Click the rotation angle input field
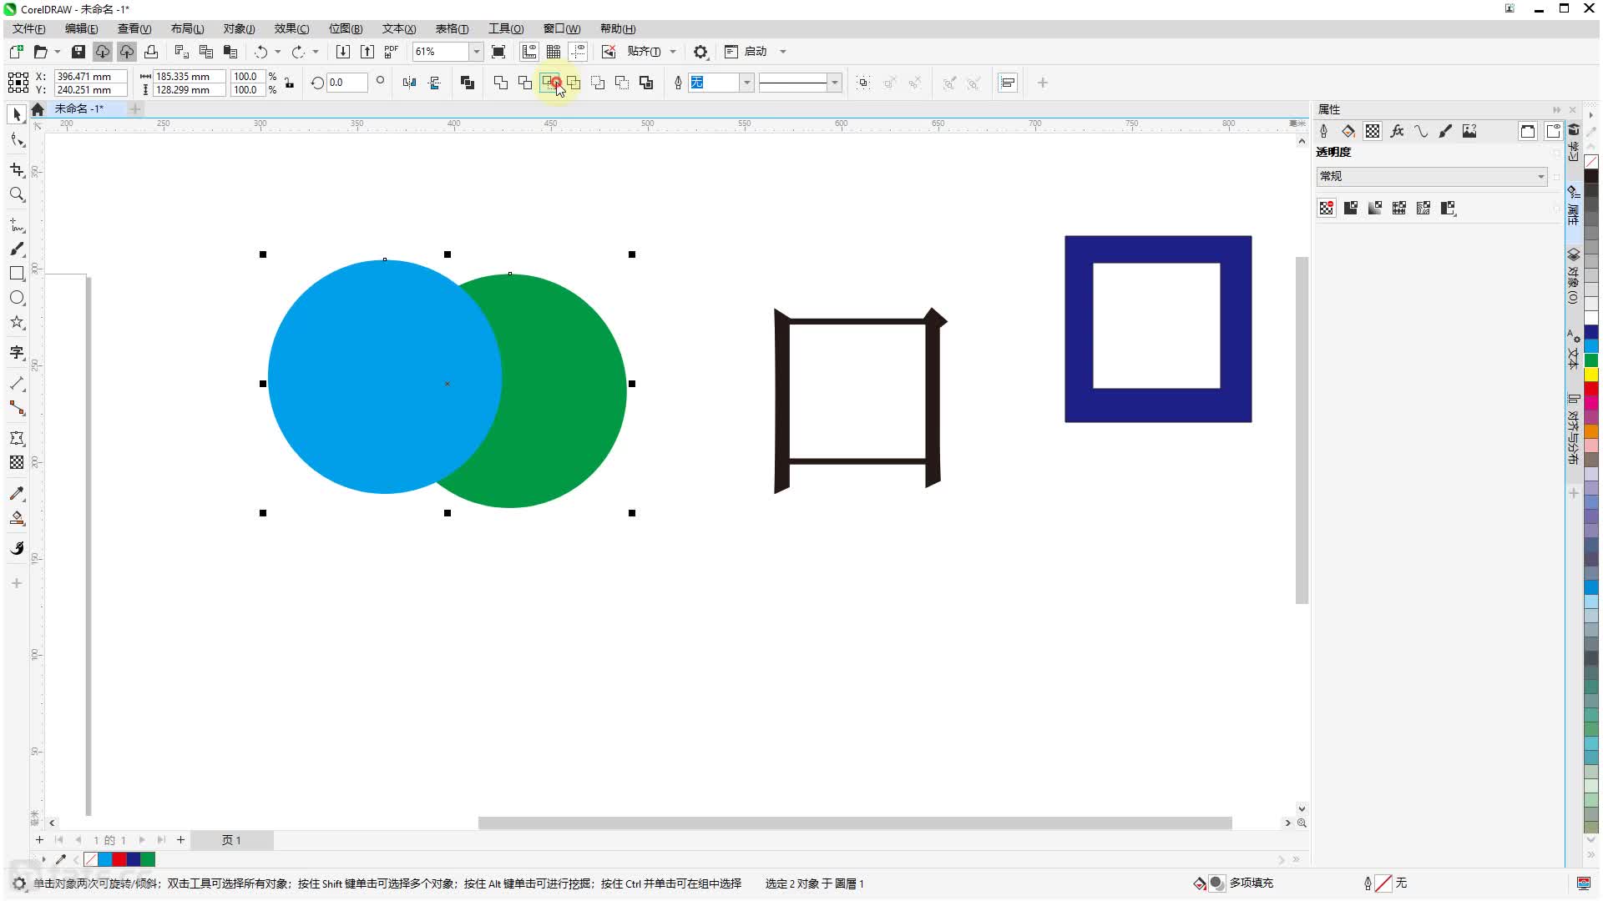This screenshot has height=901, width=1603. click(x=346, y=83)
